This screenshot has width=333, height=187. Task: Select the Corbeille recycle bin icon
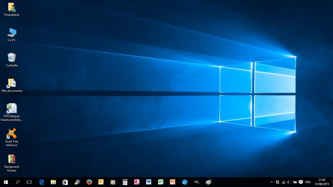[12, 60]
